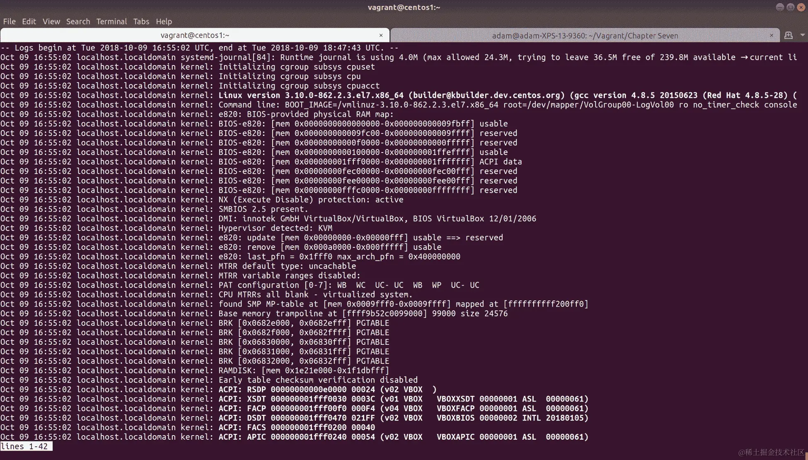Image resolution: width=808 pixels, height=460 pixels.
Task: Open a new terminal tab
Action: (x=788, y=36)
